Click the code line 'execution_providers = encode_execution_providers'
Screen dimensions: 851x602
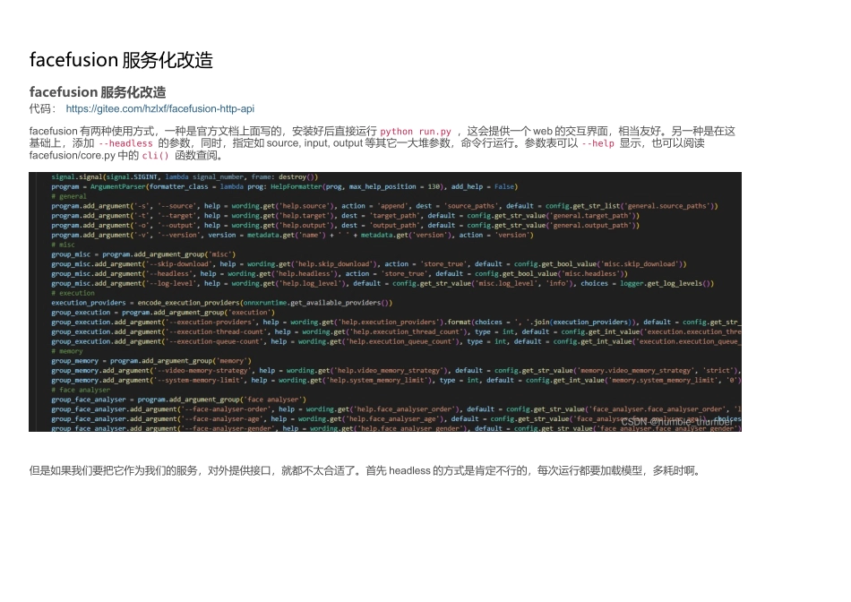coord(221,303)
